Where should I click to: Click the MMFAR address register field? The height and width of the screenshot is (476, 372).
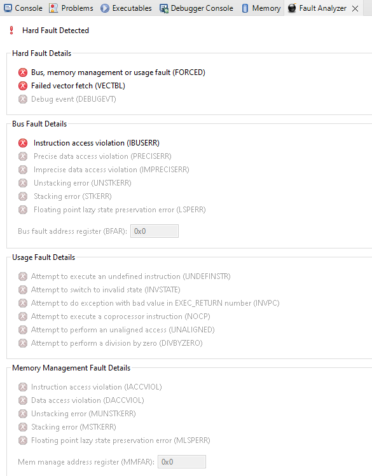[x=182, y=462]
